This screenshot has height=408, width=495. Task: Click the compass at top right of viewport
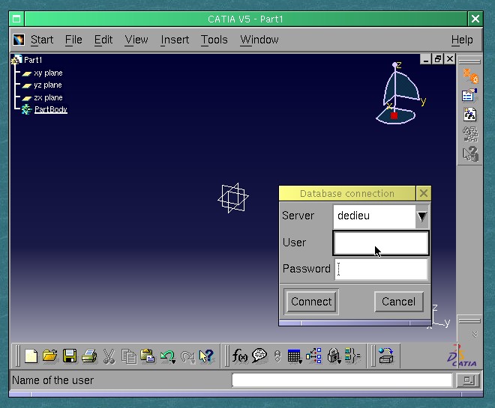[400, 94]
